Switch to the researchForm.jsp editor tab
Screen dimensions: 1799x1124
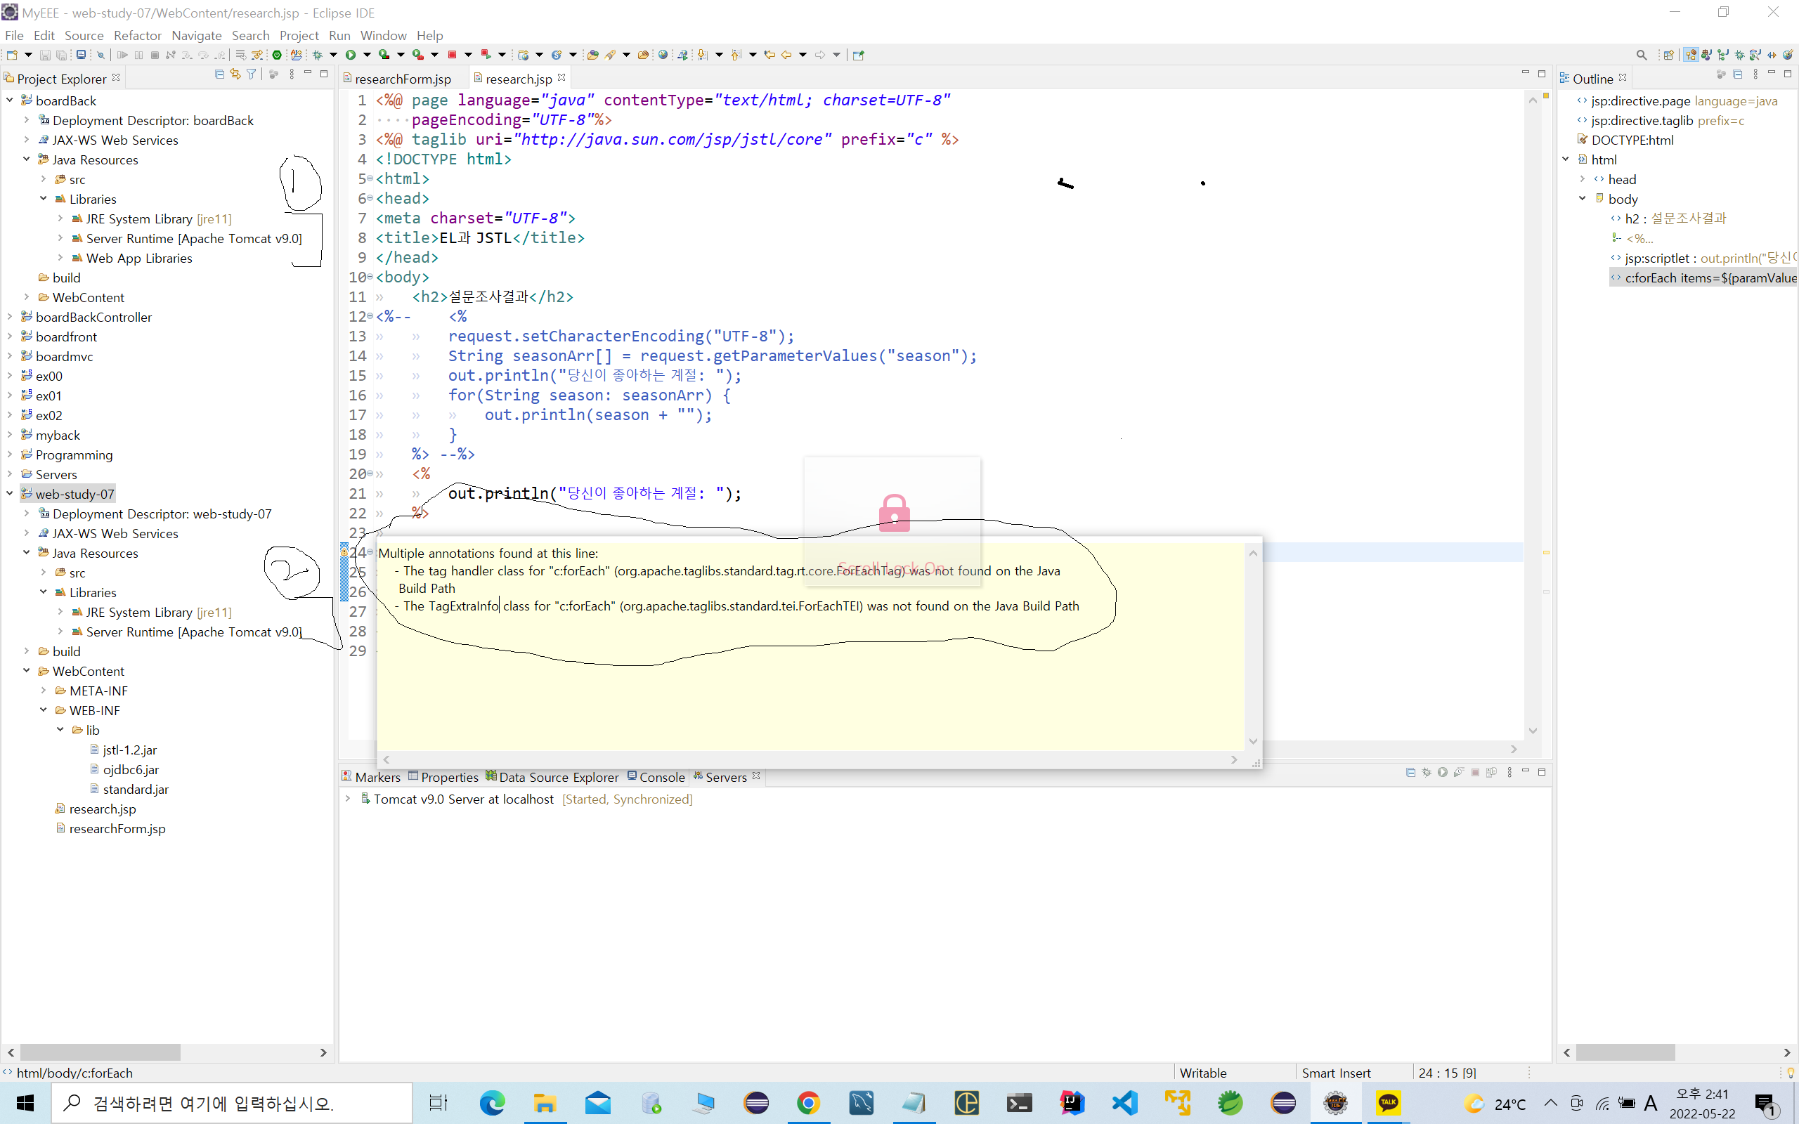click(402, 79)
